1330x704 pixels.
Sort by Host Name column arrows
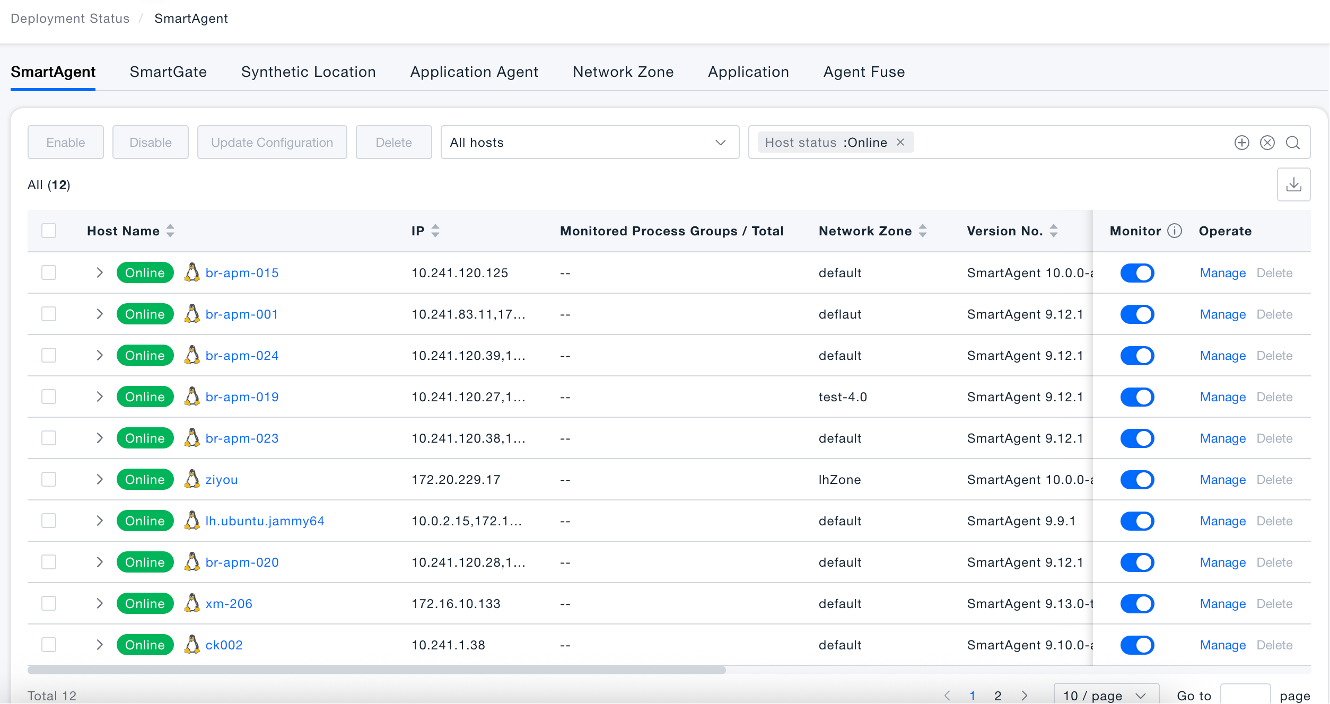(x=170, y=231)
